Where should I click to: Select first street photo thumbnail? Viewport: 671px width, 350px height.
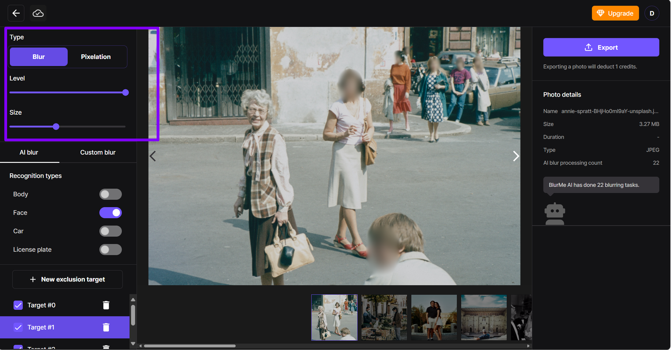[334, 317]
